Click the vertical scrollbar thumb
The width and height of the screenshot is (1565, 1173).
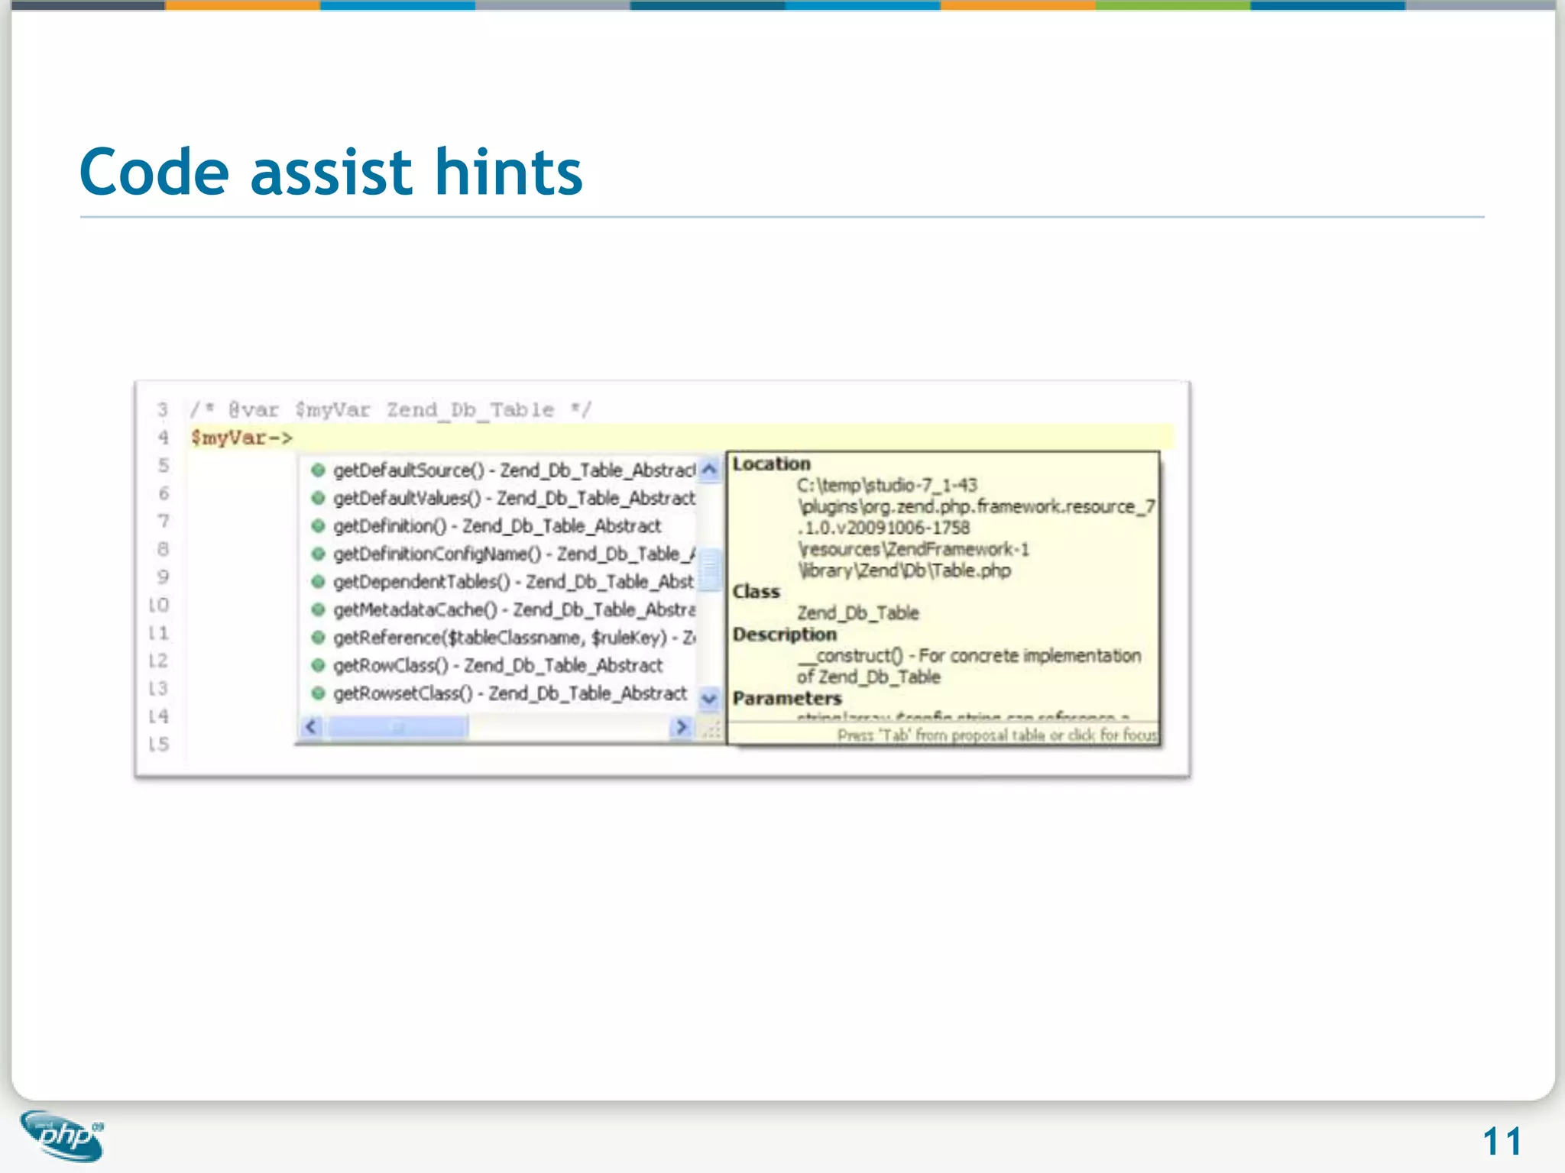coord(710,569)
